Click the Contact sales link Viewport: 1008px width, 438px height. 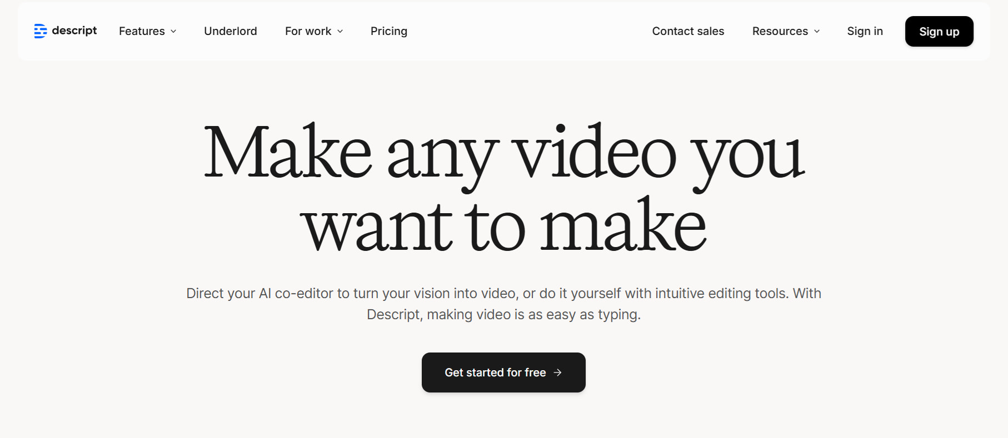click(688, 31)
